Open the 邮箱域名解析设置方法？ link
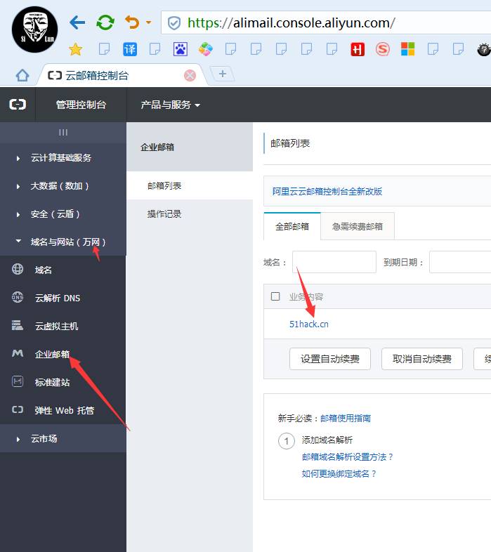Viewport: 491px width, 552px height. (347, 457)
